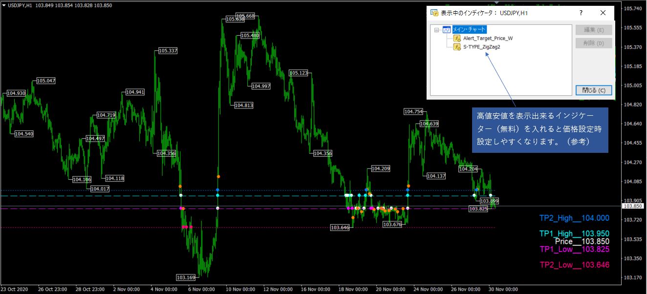The width and height of the screenshot is (647, 294).
Task: Click the 103.646 price label on chart
Action: click(340, 228)
